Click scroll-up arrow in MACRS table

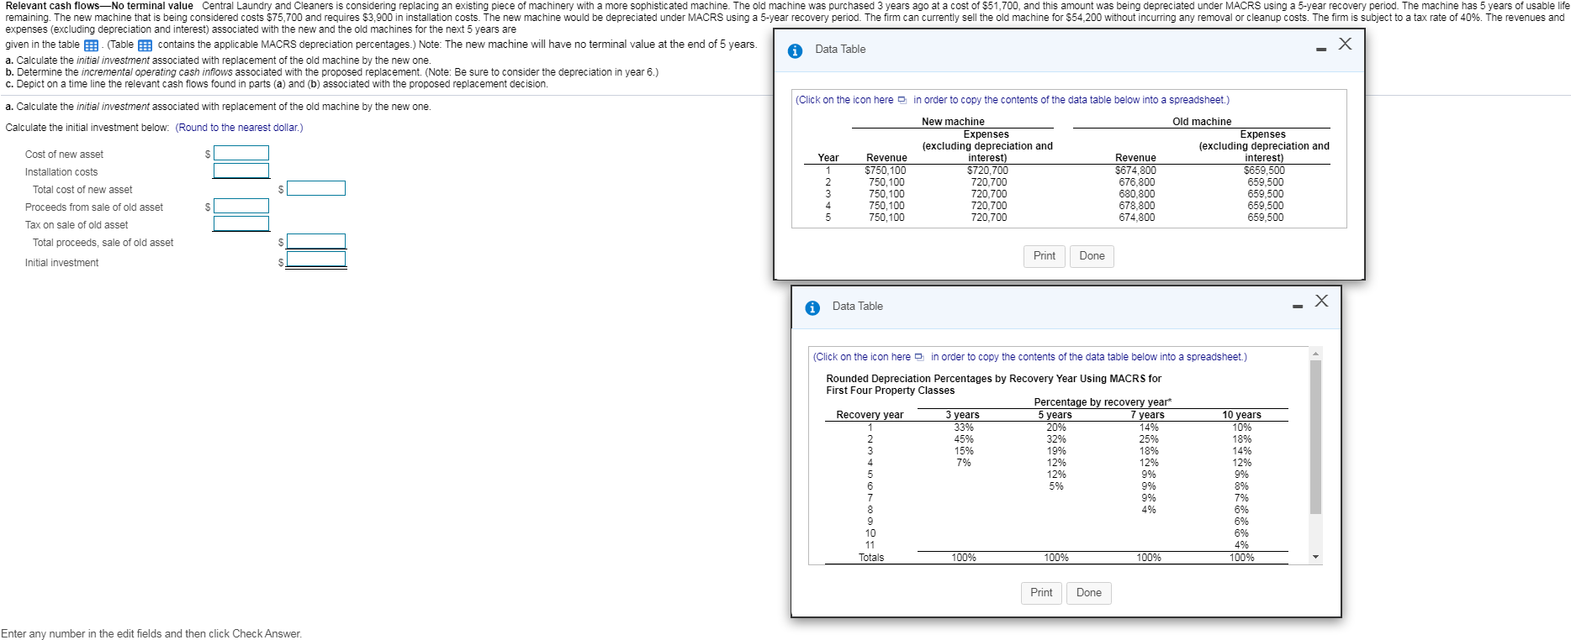tap(1316, 353)
